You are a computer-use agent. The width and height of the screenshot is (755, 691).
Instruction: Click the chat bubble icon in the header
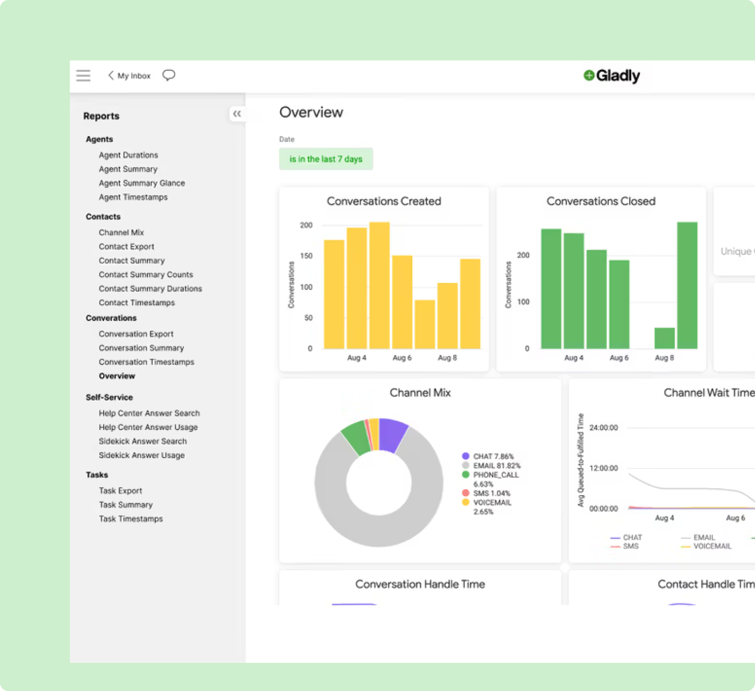pyautogui.click(x=168, y=76)
